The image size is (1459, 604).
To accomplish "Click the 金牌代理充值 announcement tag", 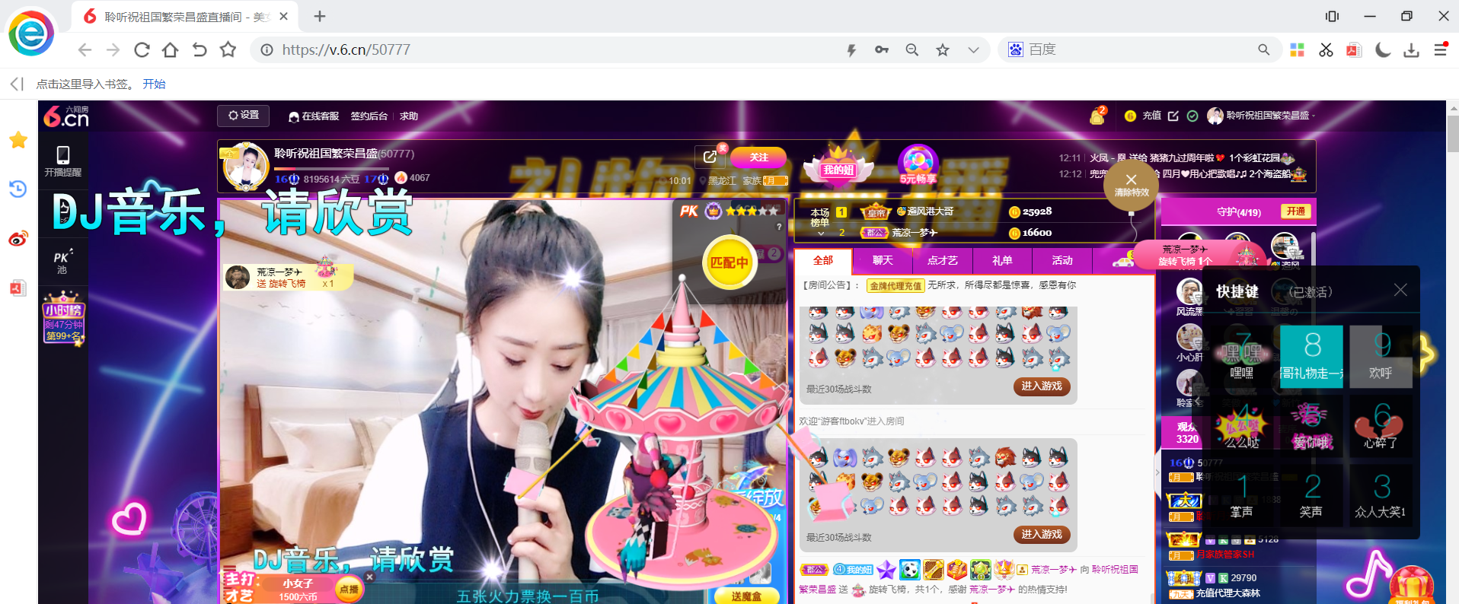I will tap(896, 286).
